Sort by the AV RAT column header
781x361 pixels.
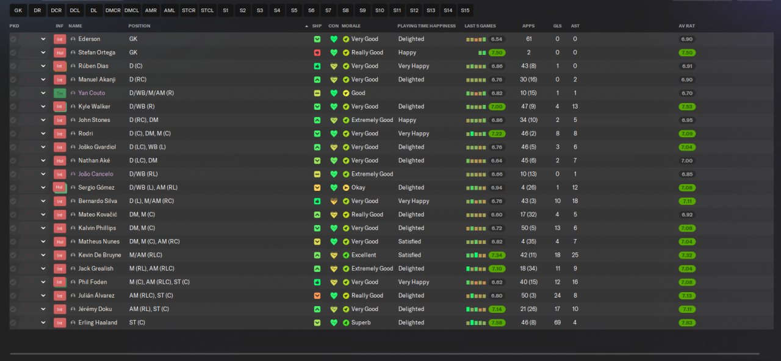click(x=686, y=26)
